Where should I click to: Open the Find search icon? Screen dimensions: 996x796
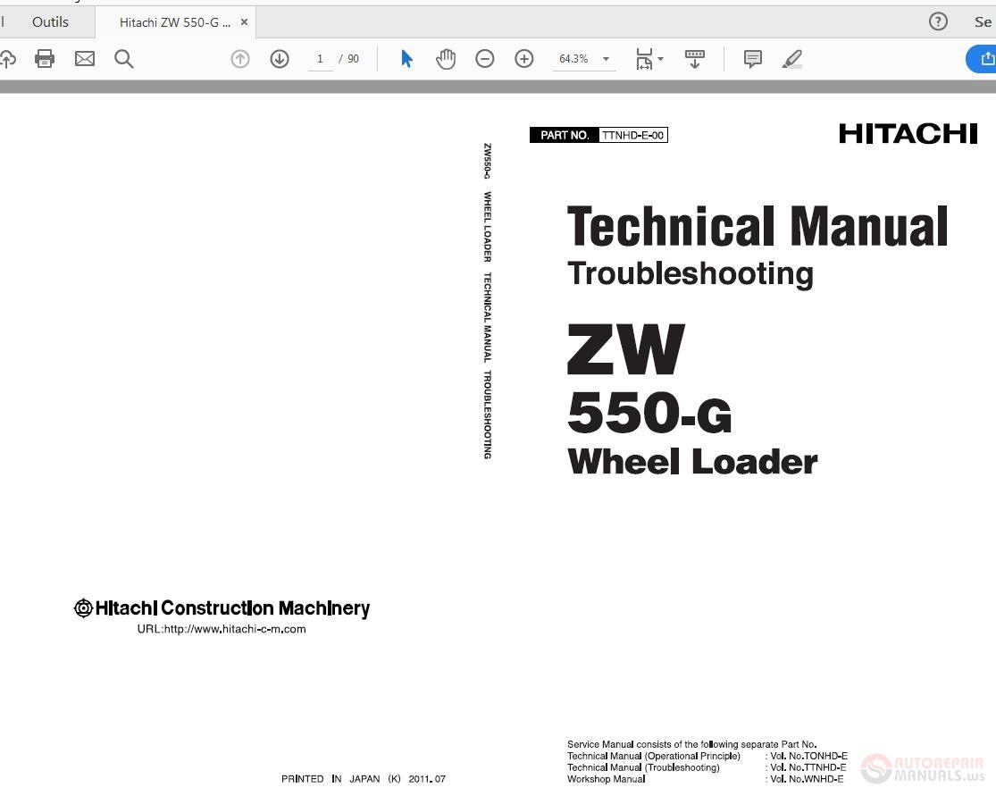124,58
